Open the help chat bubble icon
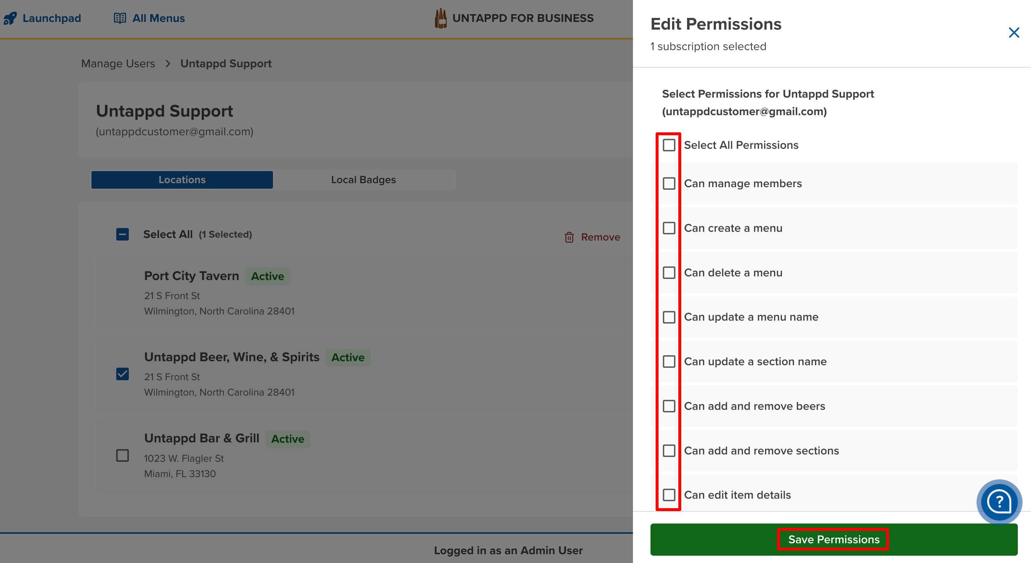Image resolution: width=1031 pixels, height=563 pixels. pyautogui.click(x=999, y=502)
